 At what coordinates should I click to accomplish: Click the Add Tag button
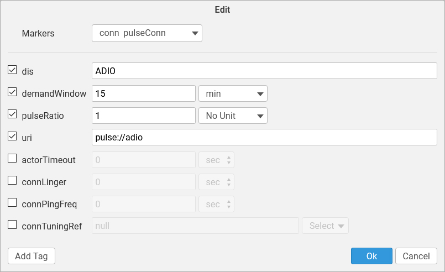click(x=32, y=256)
